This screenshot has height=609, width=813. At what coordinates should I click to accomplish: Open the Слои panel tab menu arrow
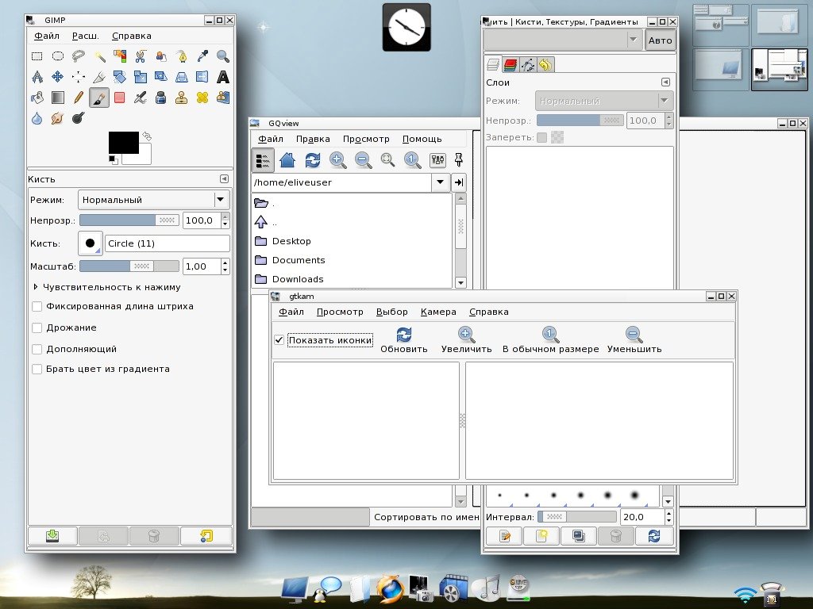coord(665,82)
